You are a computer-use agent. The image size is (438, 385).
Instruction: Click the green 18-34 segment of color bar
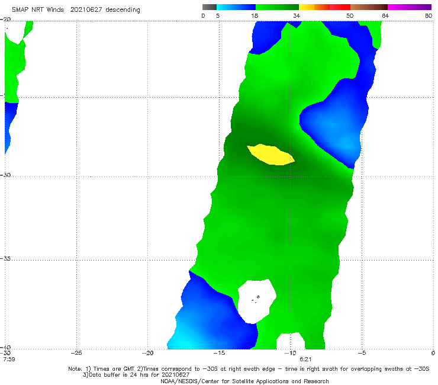coord(277,7)
